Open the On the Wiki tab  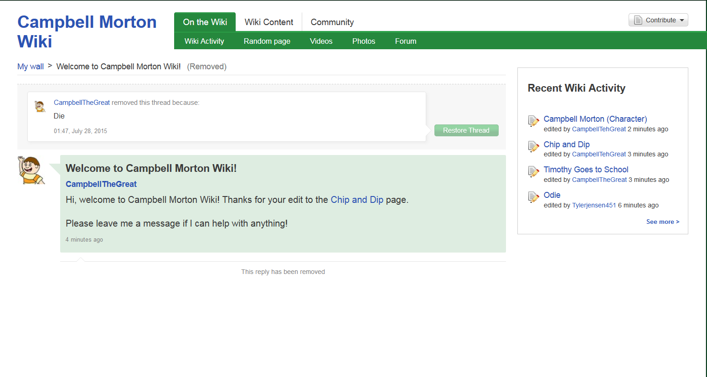pos(205,22)
